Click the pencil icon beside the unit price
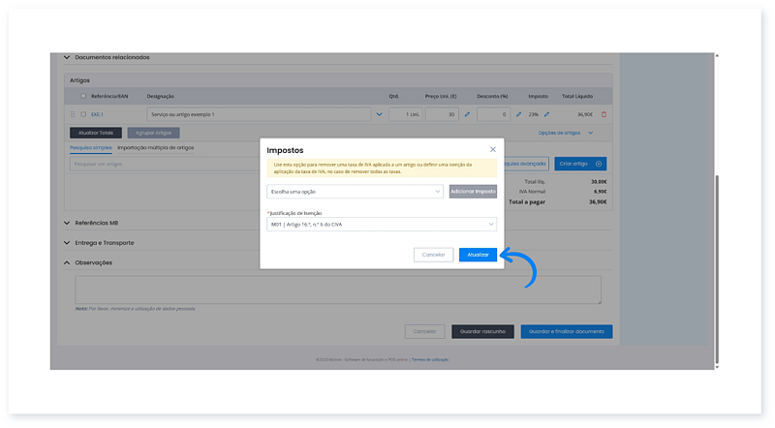Viewport: 775px width, 428px height. click(466, 114)
